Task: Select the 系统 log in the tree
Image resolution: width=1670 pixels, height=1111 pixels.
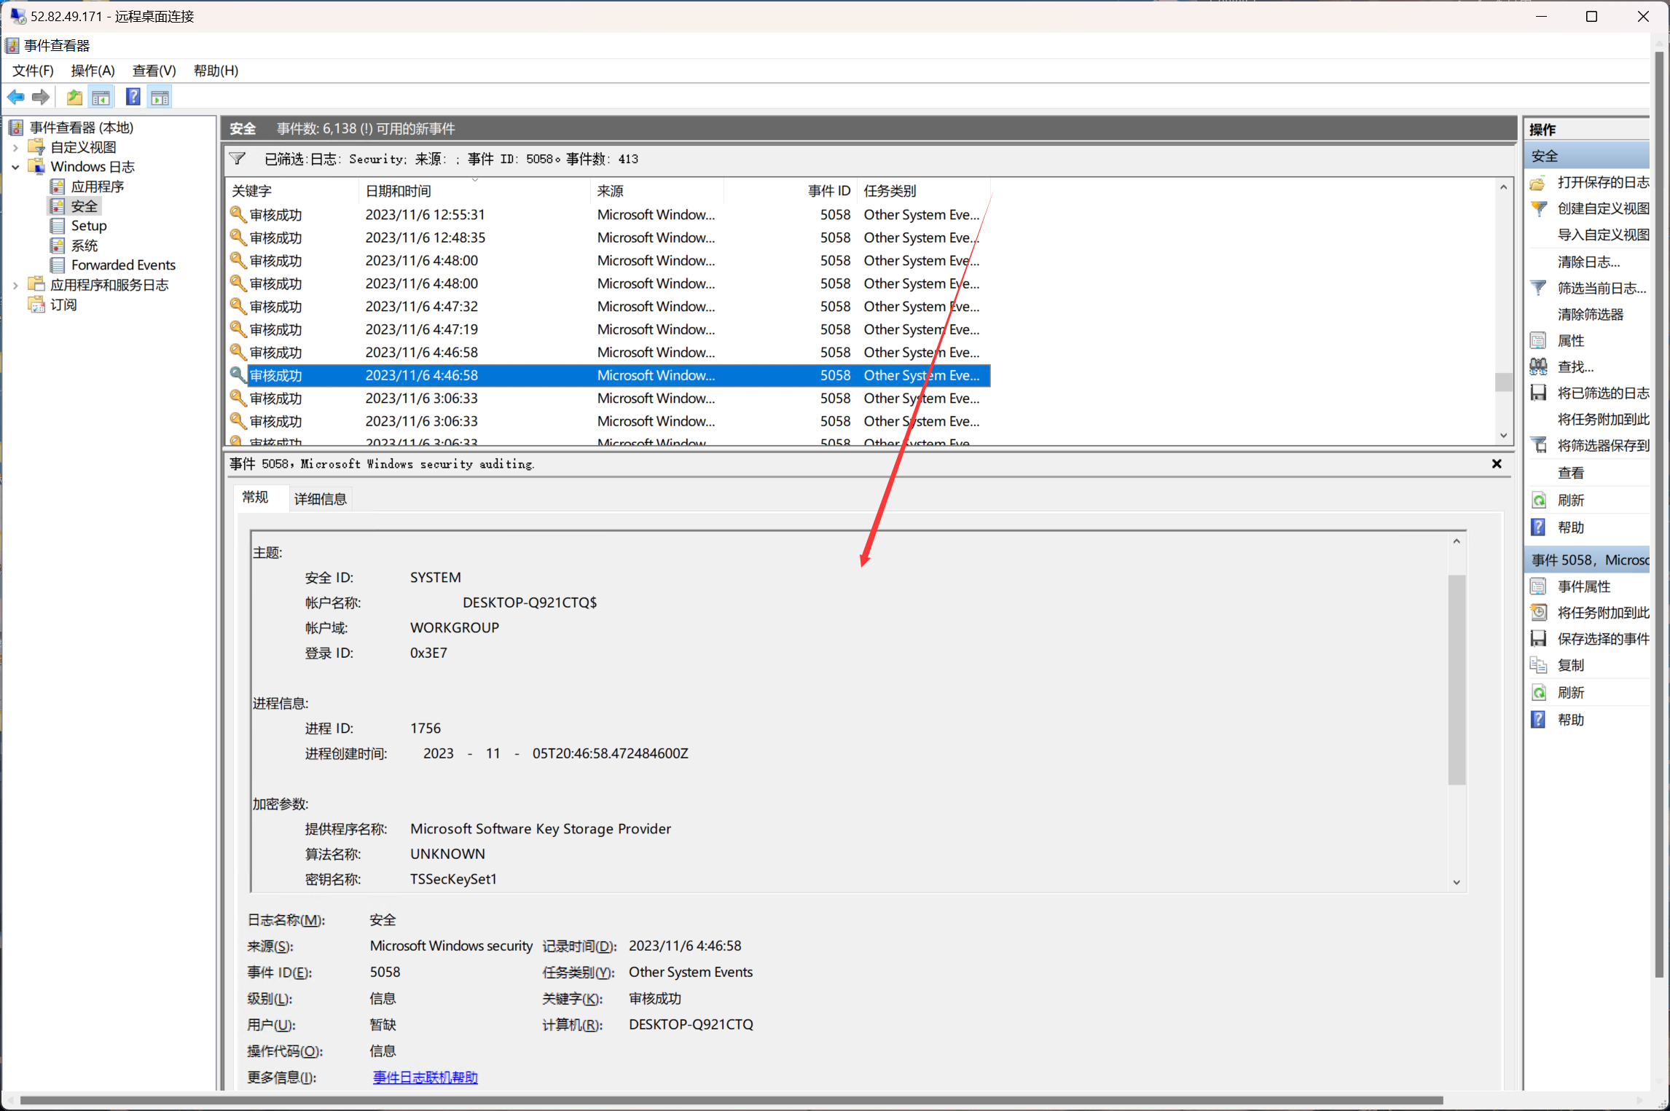Action: pyautogui.click(x=84, y=246)
